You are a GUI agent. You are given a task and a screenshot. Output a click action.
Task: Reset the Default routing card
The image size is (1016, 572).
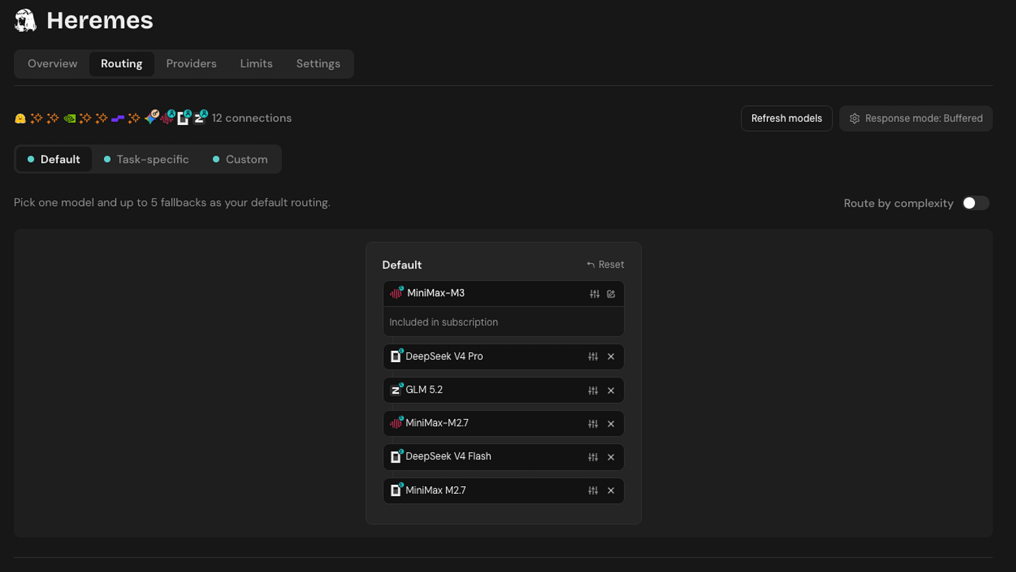(605, 264)
